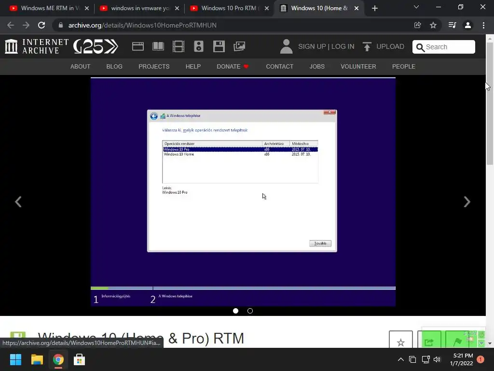Open the tab search dropdown chevron
This screenshot has height=371, width=494.
[416, 7]
